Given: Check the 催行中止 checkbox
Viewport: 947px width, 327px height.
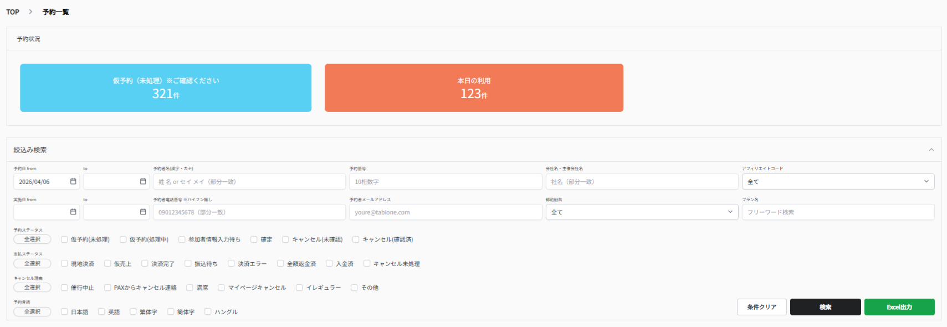Looking at the screenshot, I should click(x=64, y=288).
